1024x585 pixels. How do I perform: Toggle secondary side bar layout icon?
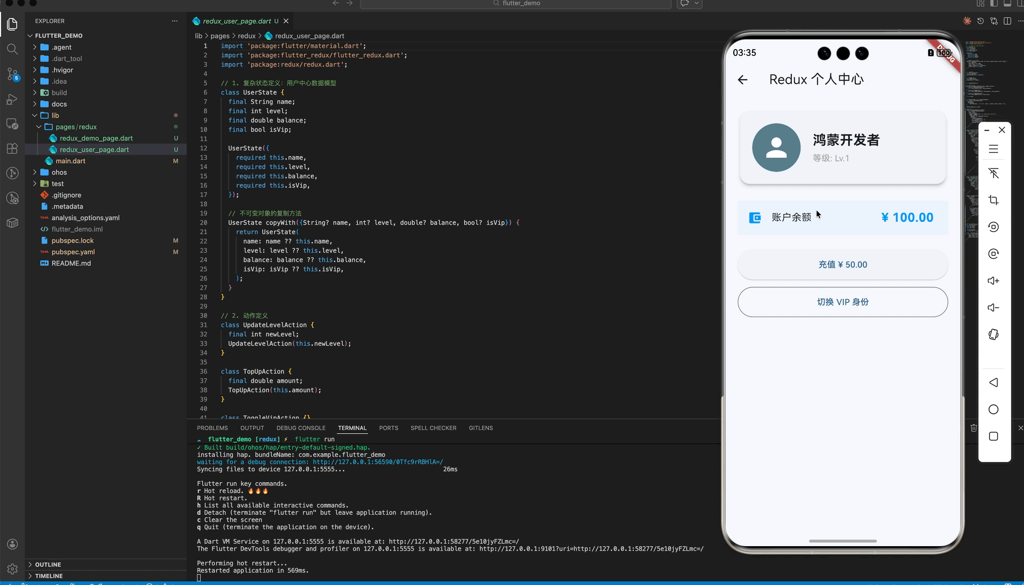coord(1020,4)
